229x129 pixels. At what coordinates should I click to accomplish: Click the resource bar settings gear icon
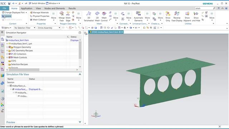2,32
